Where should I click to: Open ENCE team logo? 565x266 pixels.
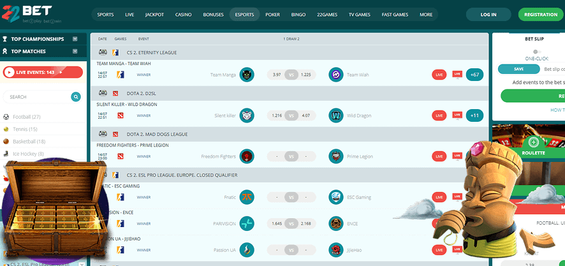pyautogui.click(x=336, y=223)
